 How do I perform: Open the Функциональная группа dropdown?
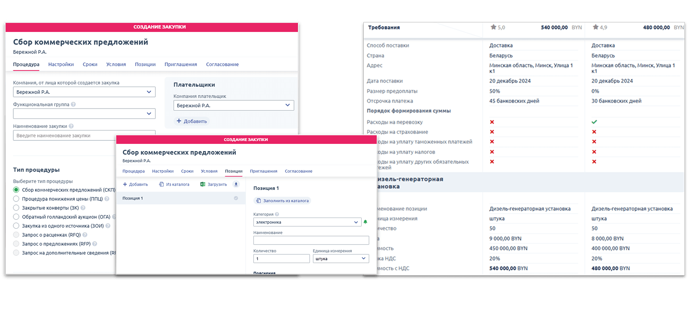coord(84,114)
